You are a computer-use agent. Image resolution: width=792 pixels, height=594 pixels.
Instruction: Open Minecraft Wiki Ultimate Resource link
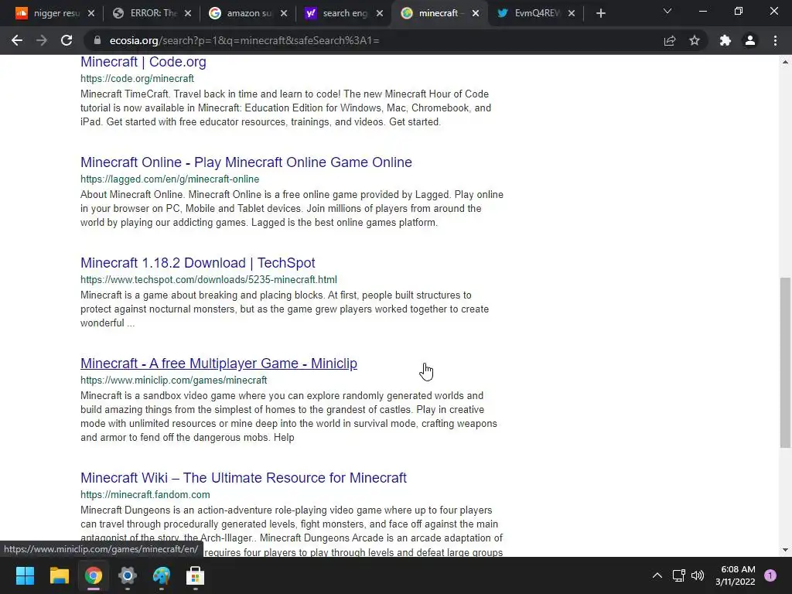pyautogui.click(x=244, y=478)
